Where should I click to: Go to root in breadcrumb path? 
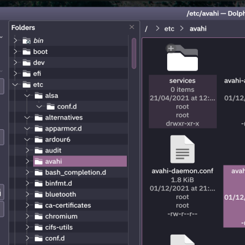146,29
